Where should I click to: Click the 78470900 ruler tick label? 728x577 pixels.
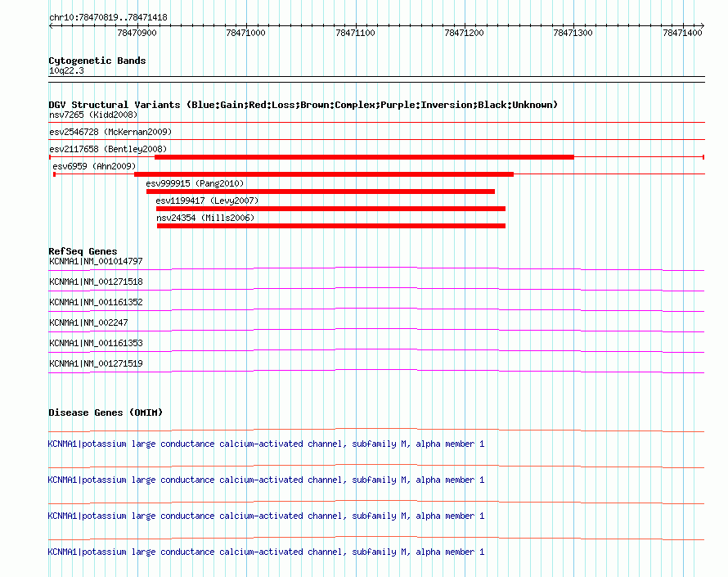pos(137,33)
